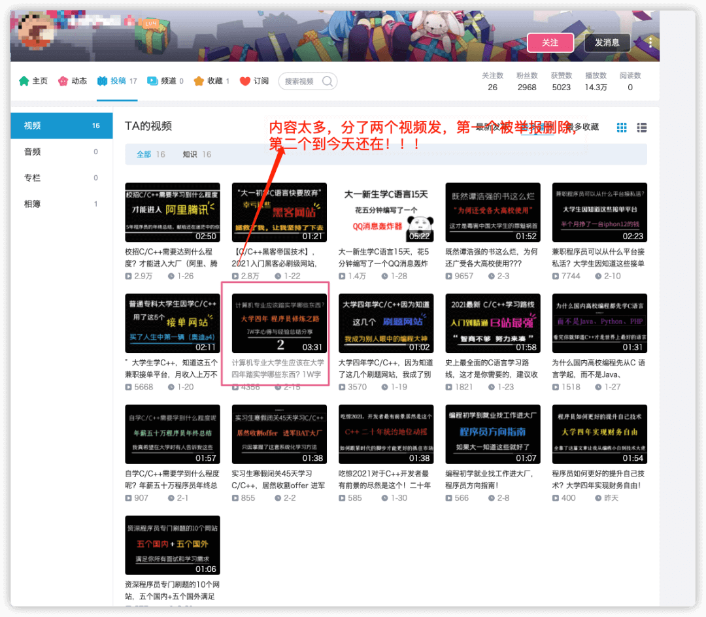Select 专栏 in the left sidebar
706x617 pixels.
(33, 178)
